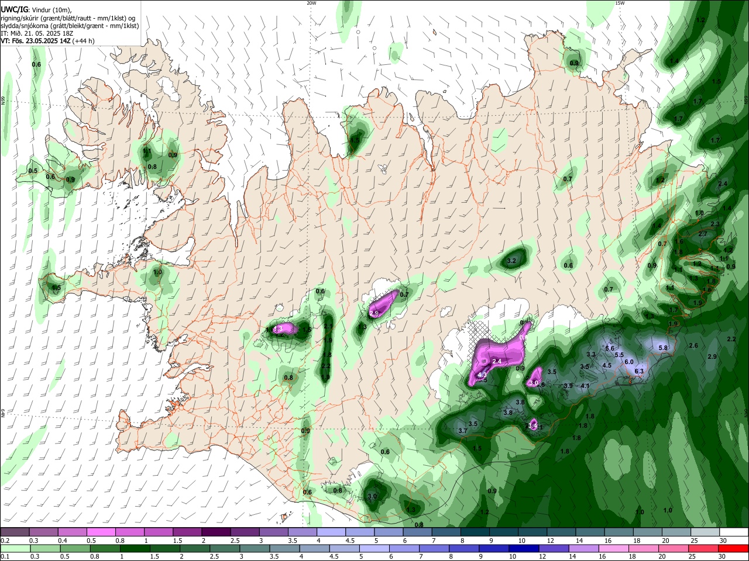Click the 2.6 precipitation value off the southeast coast
Viewport: 749px width, 561px height.
point(693,345)
